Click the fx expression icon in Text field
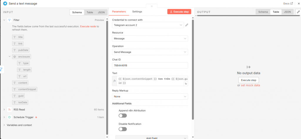Viewport: 301px width, 139px height. point(115,81)
